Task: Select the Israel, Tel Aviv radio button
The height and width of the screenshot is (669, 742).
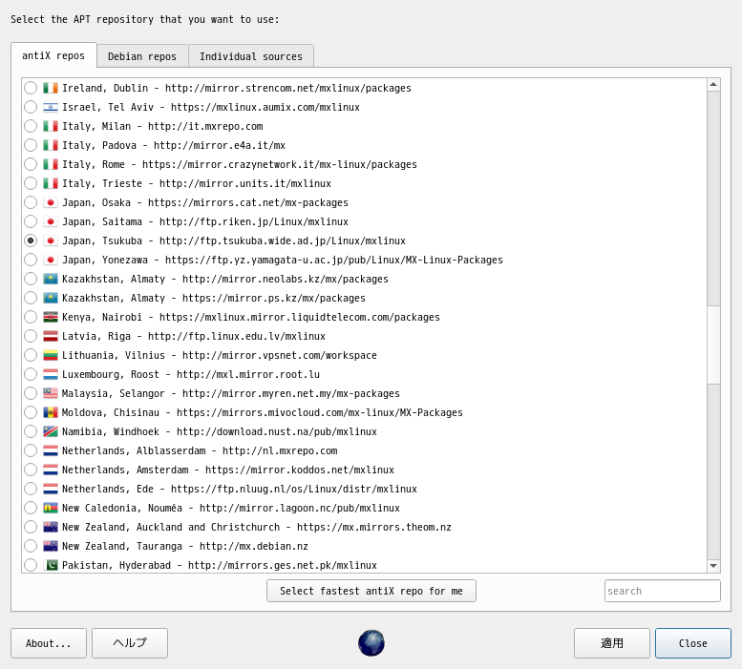Action: click(x=31, y=107)
